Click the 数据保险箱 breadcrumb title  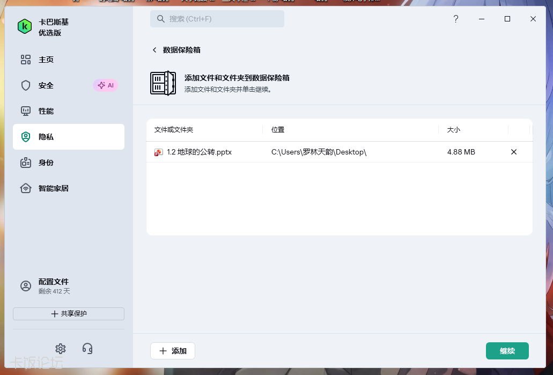click(182, 50)
